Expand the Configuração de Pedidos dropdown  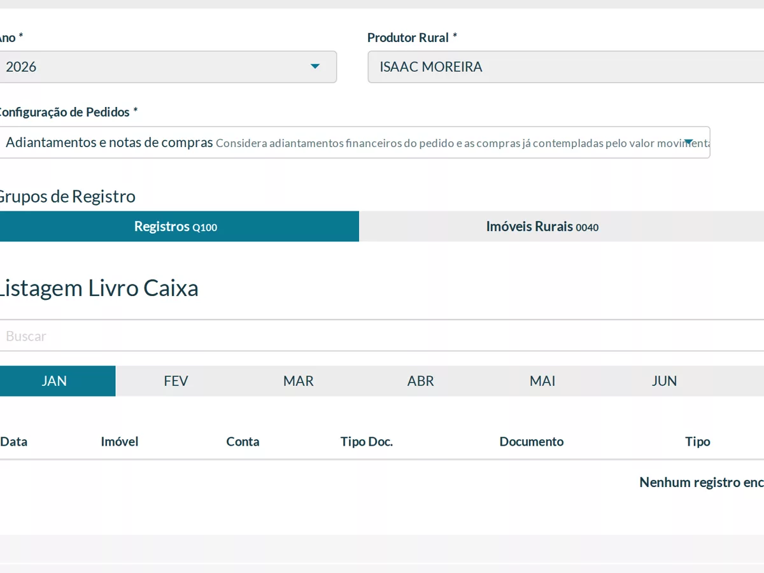tap(353, 143)
